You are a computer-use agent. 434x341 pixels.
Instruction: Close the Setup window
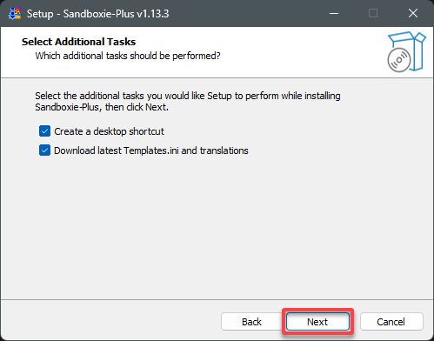(x=413, y=13)
